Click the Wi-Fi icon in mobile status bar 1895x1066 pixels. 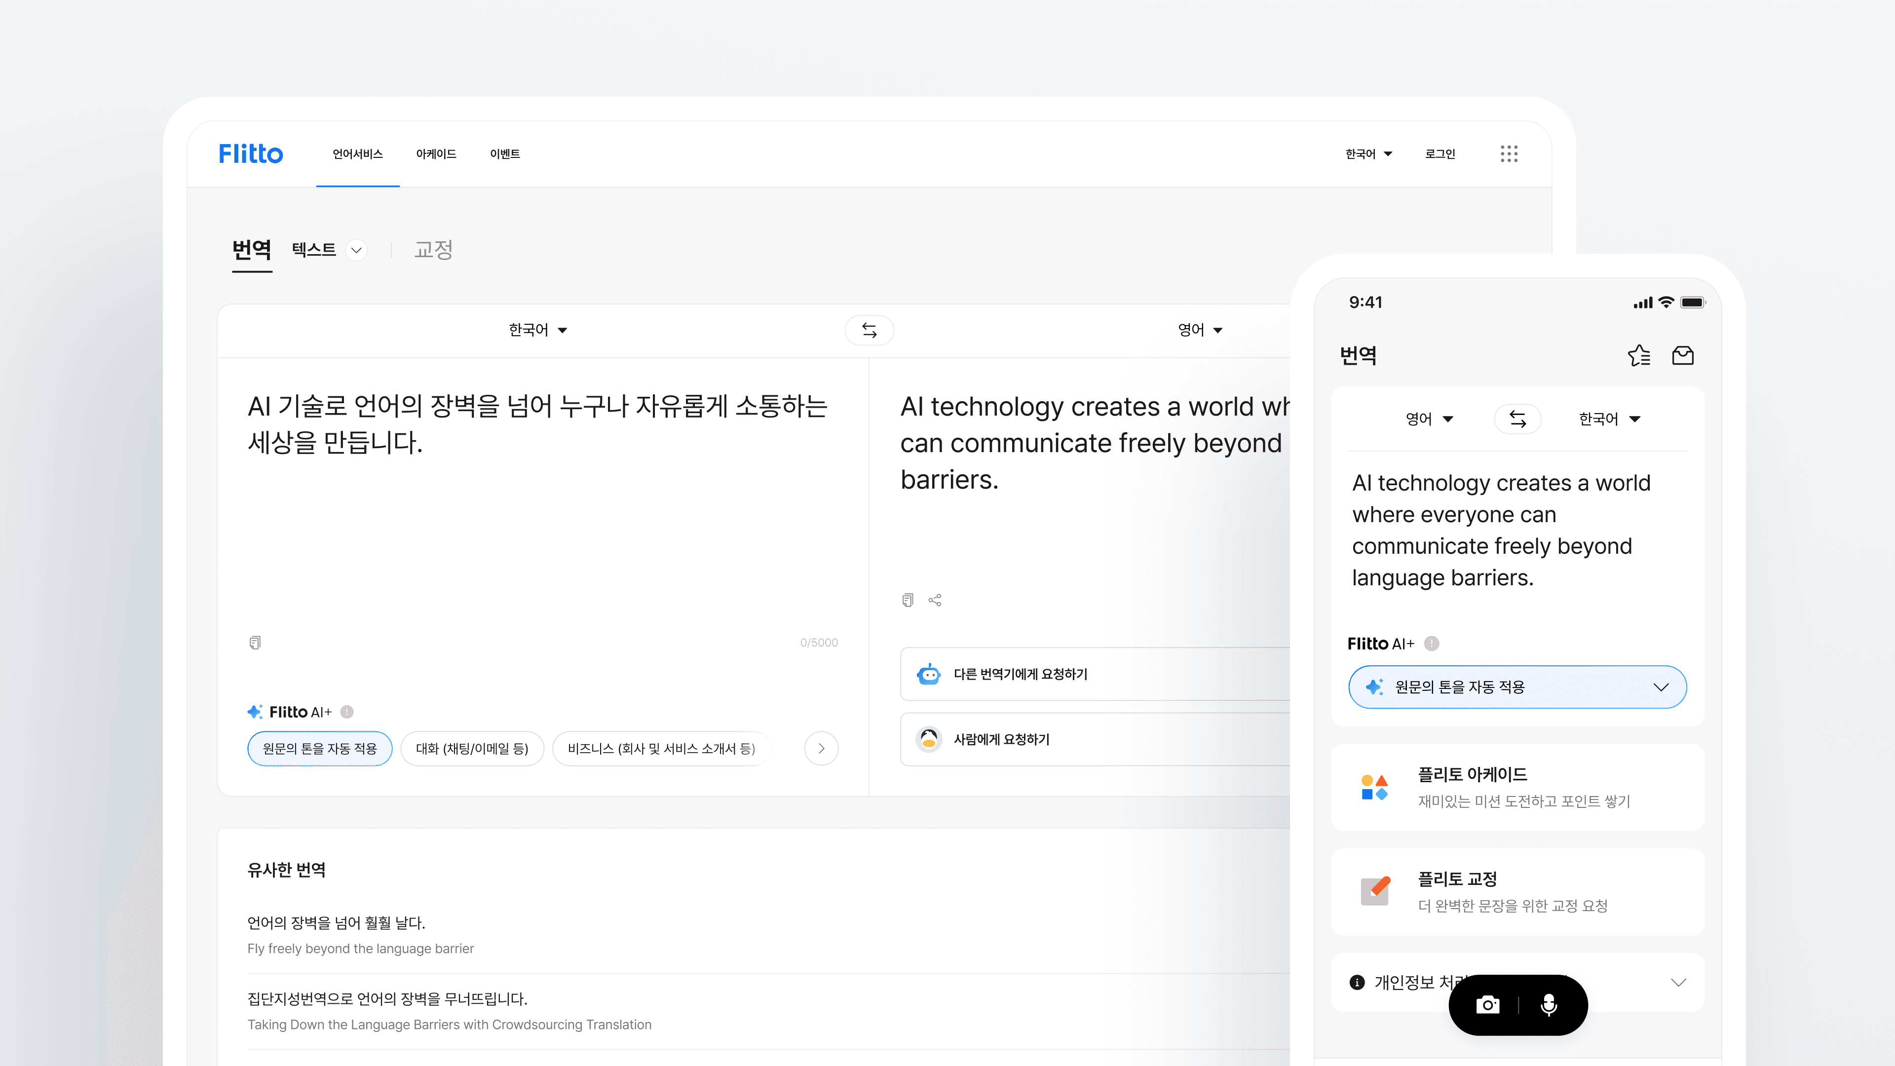pos(1666,303)
